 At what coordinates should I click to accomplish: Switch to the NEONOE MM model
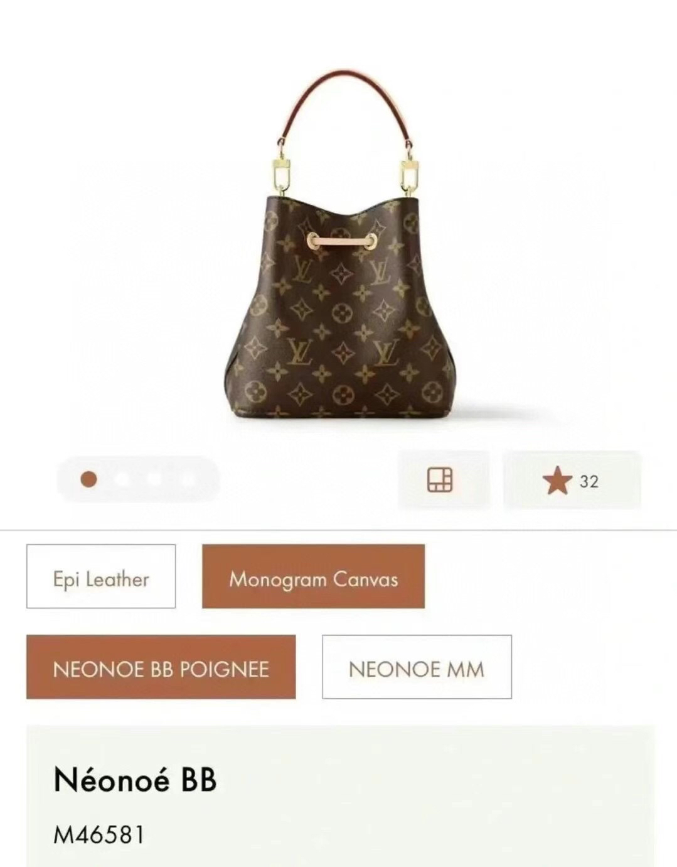coord(417,667)
